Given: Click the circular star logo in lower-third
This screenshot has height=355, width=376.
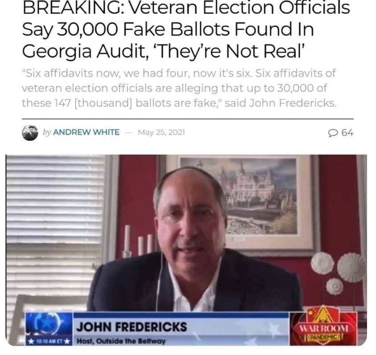Looking at the screenshot, I should [x=49, y=324].
